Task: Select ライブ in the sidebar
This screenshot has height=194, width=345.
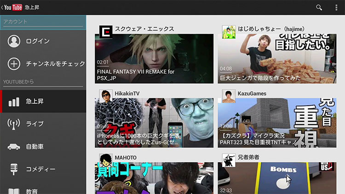Action: tap(43, 124)
